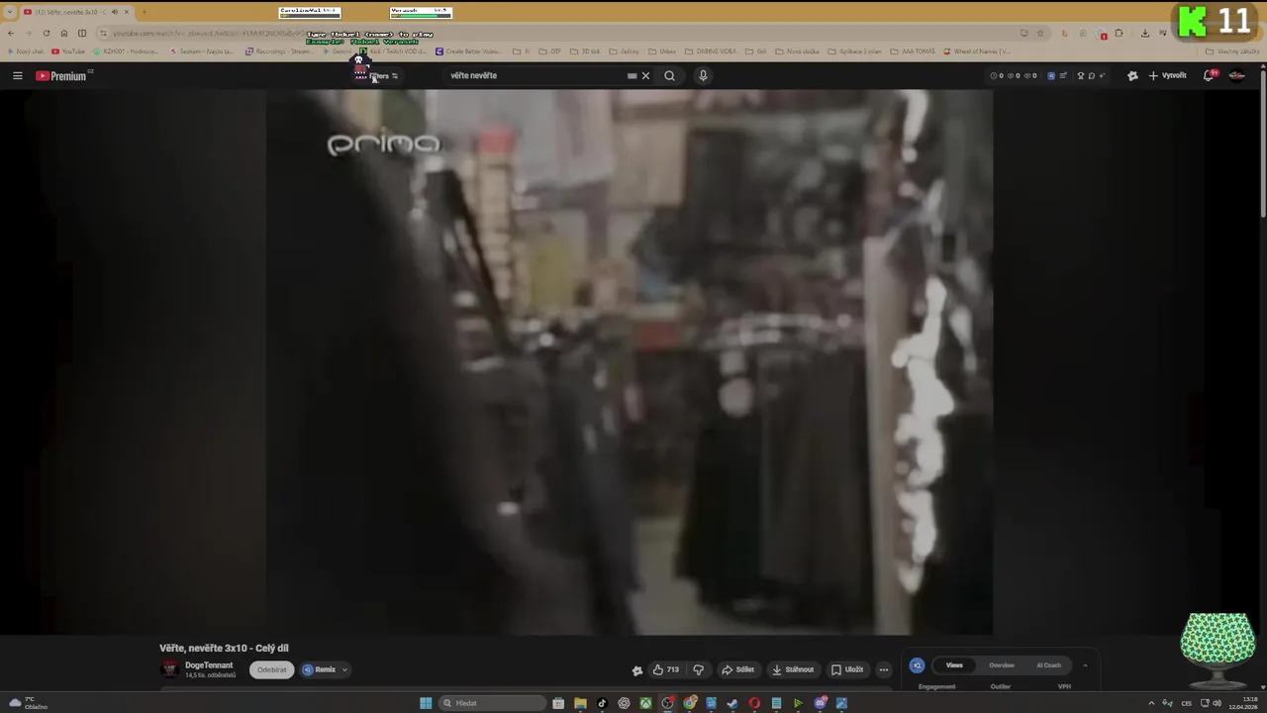Bookmark this page with the star
Viewport: 1267px width, 713px height.
(x=1039, y=33)
